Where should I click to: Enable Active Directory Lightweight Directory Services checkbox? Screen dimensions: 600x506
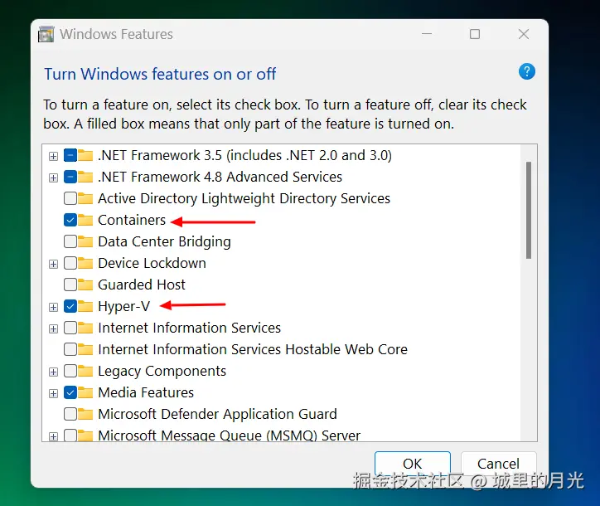point(70,198)
